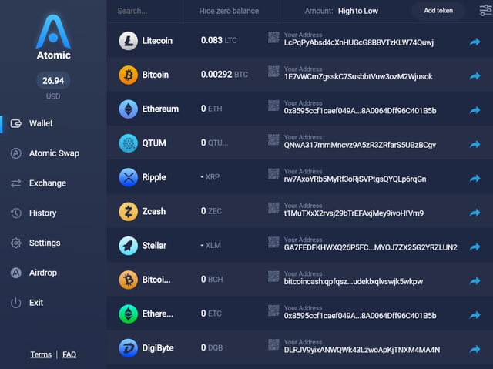Click the Bitcoin coin icon

tap(129, 75)
